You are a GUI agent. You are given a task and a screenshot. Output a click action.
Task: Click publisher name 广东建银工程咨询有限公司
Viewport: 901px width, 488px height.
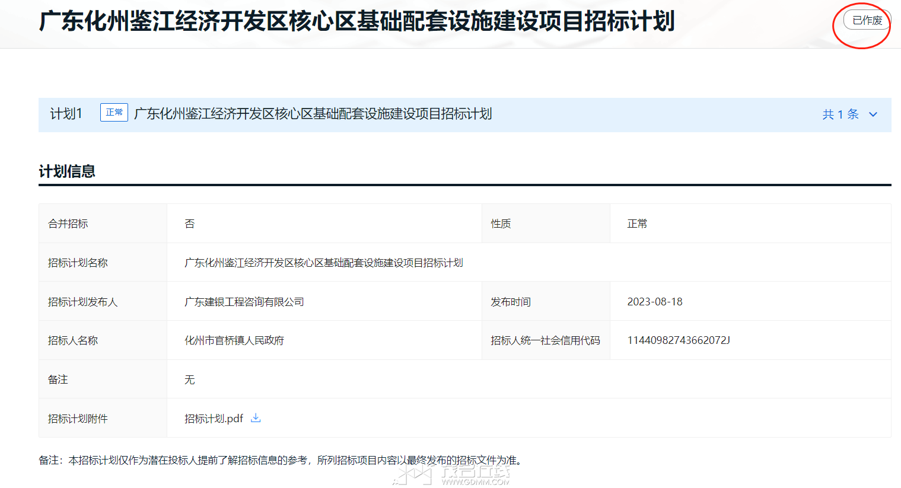244,302
